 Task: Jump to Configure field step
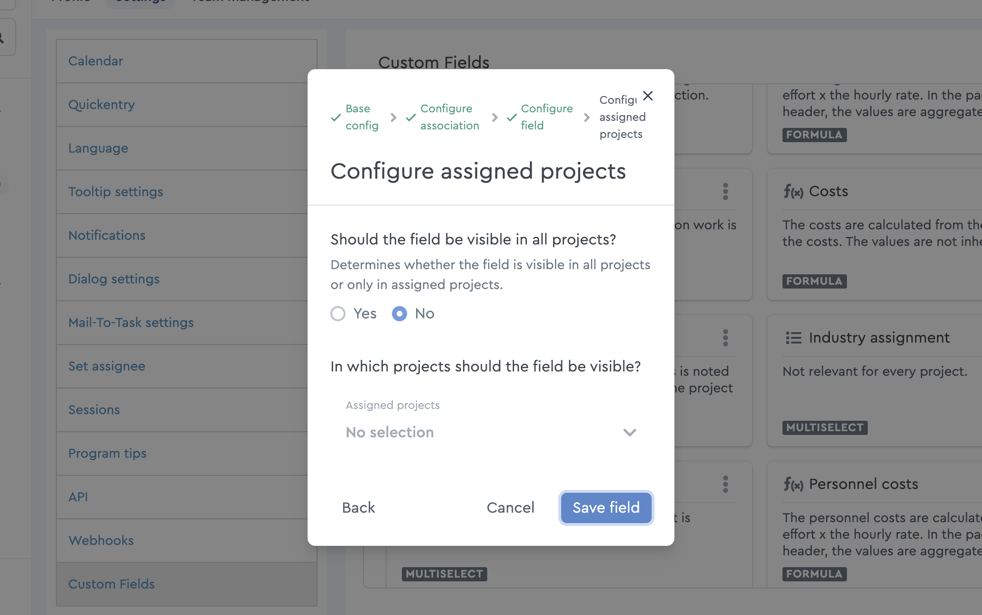coord(547,117)
